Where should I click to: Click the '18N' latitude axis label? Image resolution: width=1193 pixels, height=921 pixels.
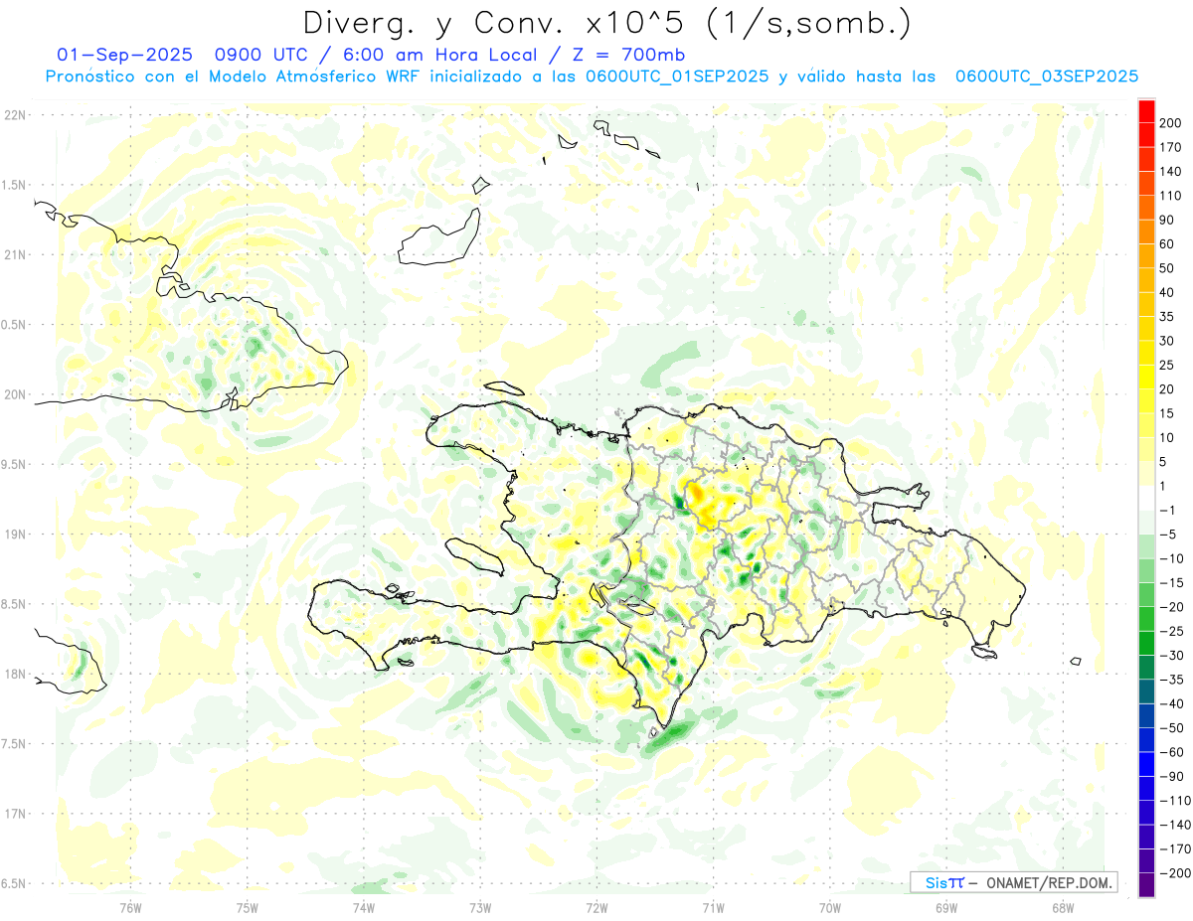point(15,674)
